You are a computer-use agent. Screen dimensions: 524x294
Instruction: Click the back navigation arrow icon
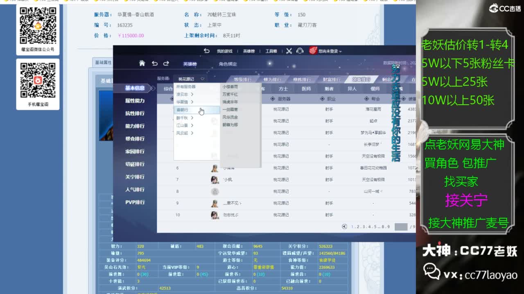coord(154,63)
